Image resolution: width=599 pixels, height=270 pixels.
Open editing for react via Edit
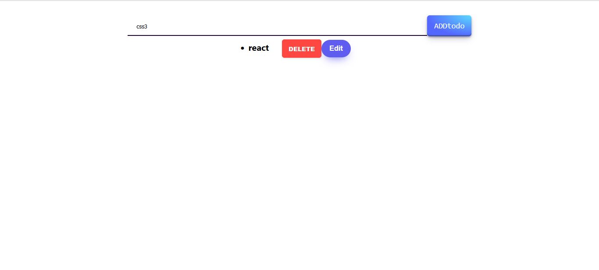pyautogui.click(x=336, y=49)
